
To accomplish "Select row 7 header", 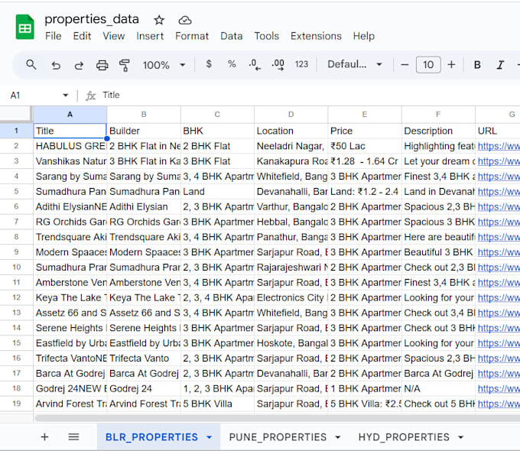I will (16, 222).
